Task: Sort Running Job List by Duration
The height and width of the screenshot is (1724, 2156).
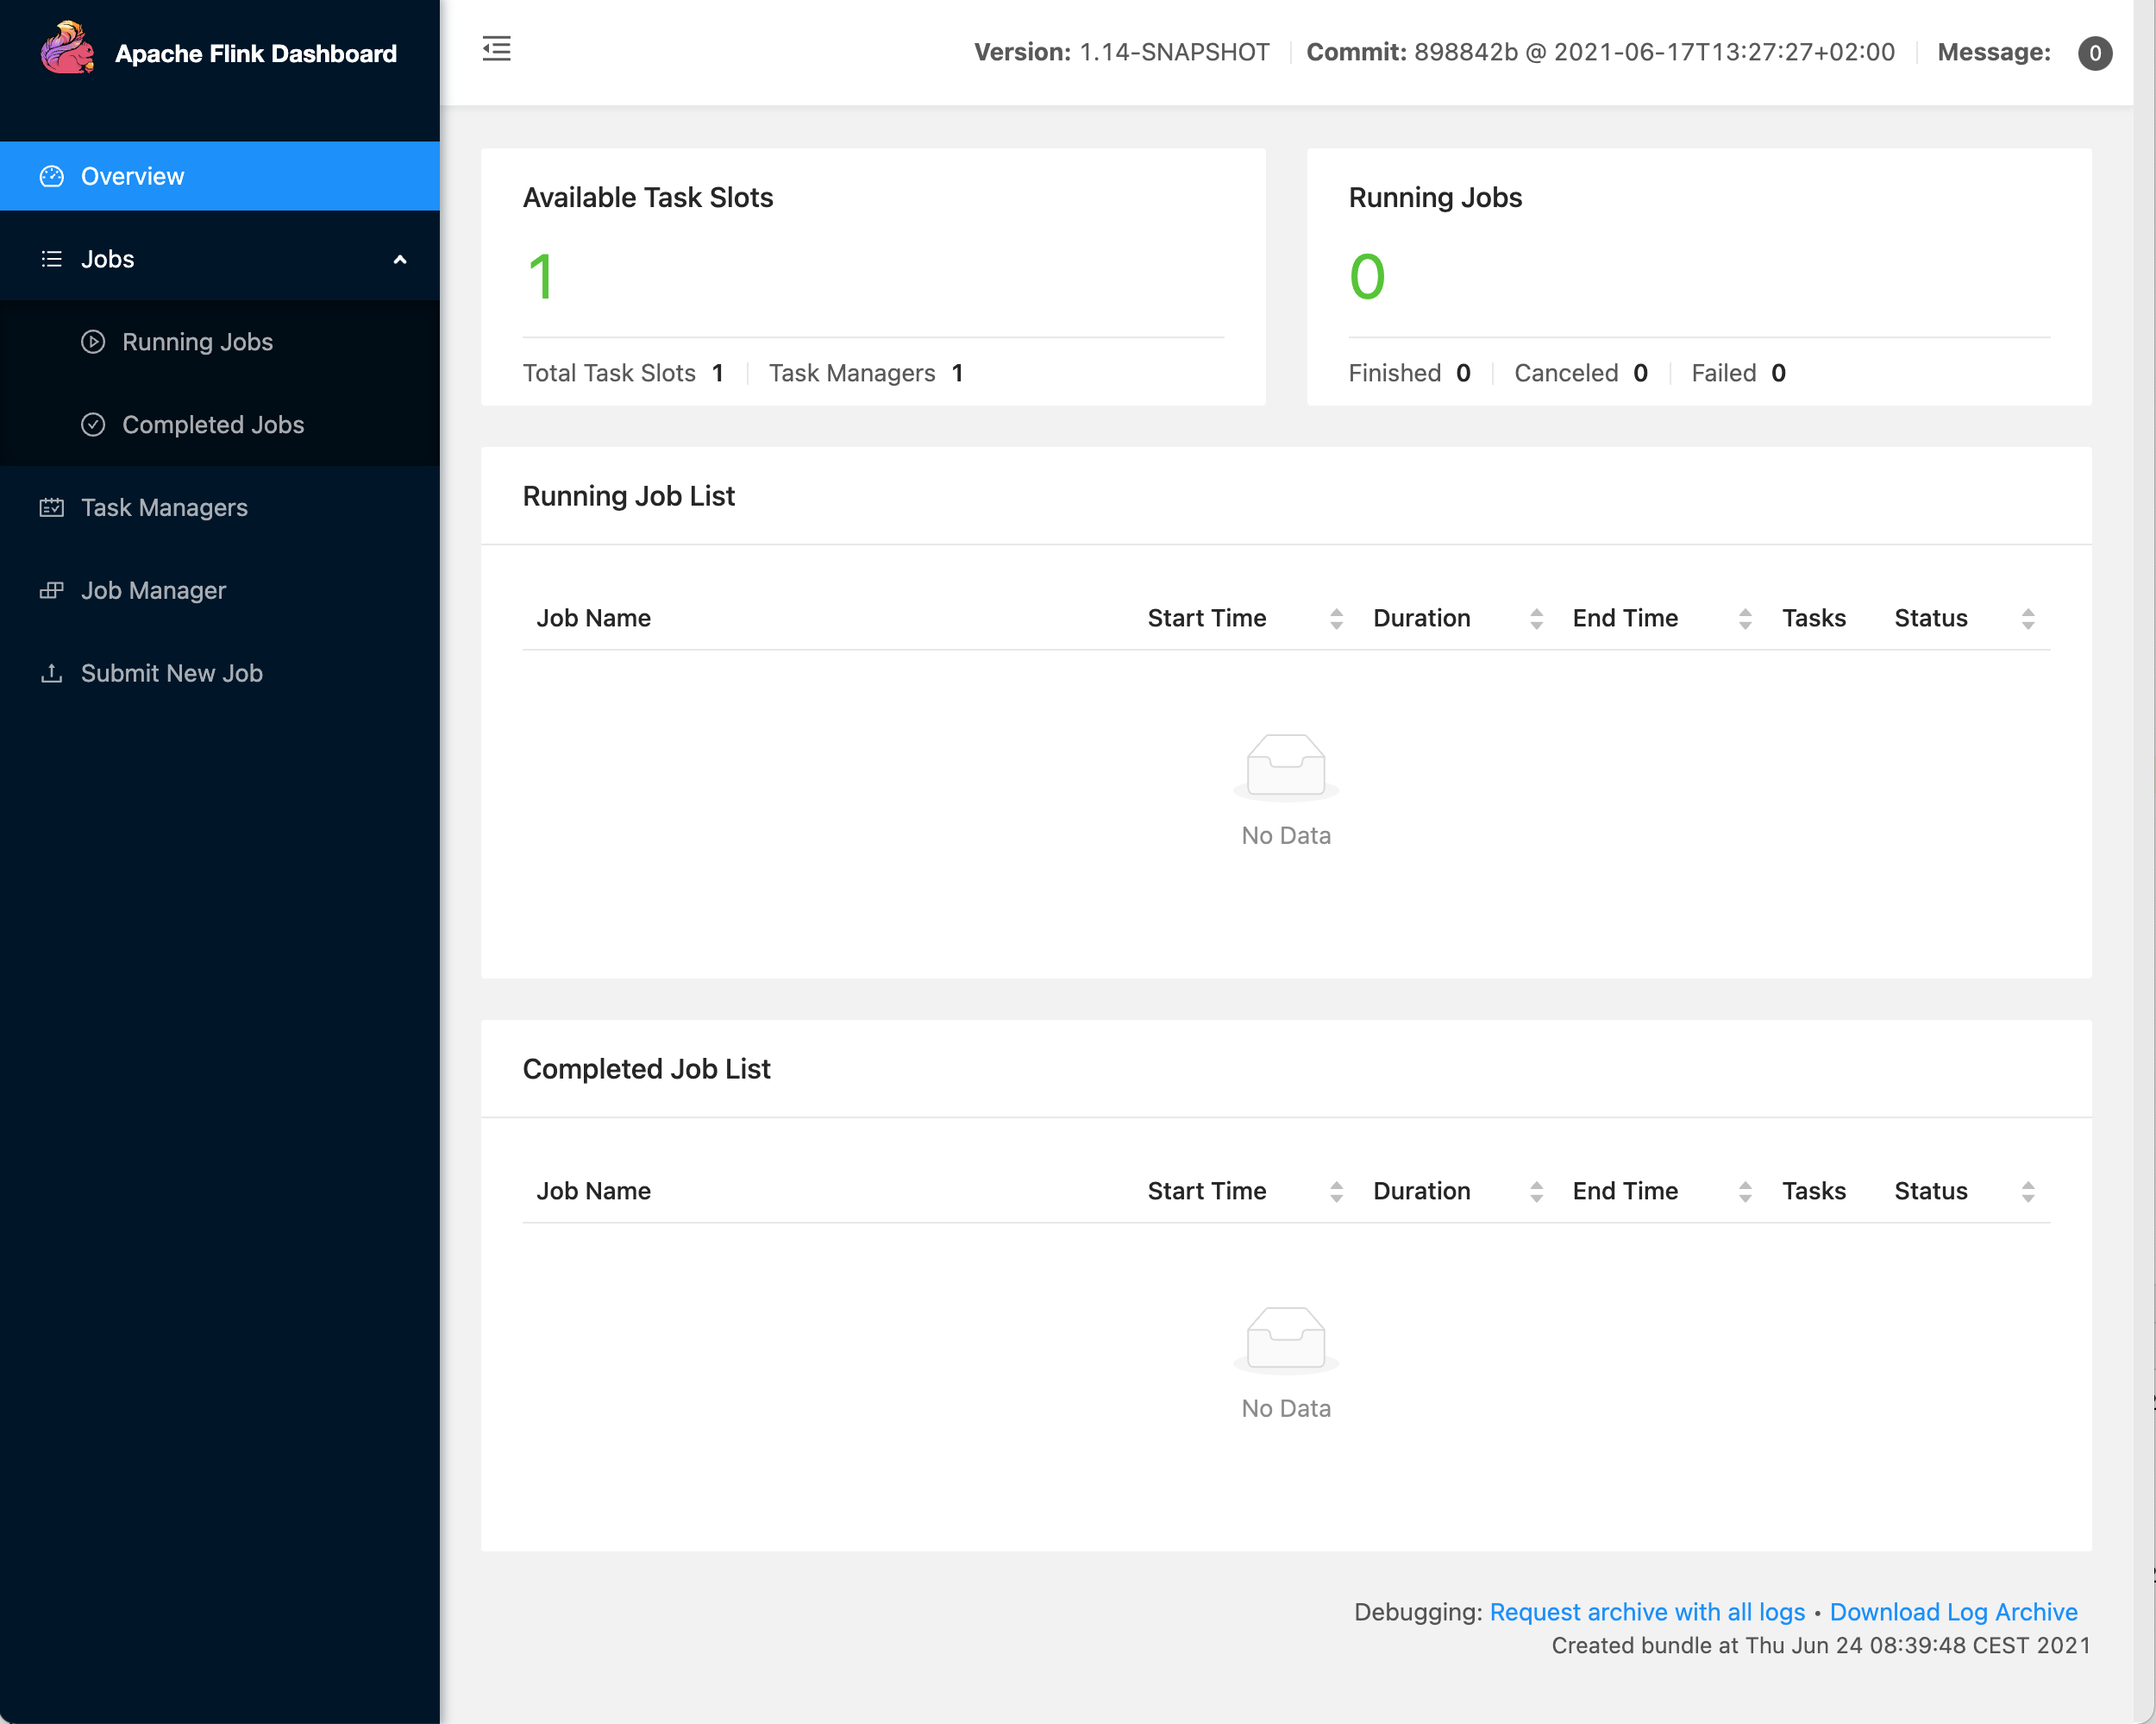Action: [x=1535, y=619]
